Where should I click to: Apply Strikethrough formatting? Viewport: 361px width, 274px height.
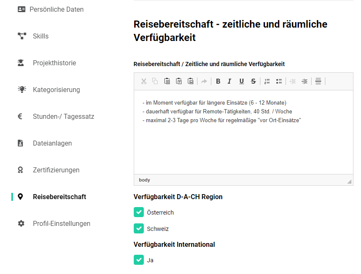coord(253,81)
